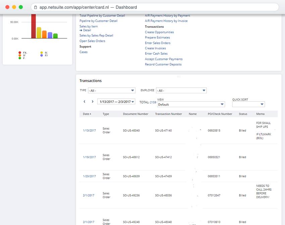Click Prepare Estimates link
This screenshot has height=225, width=285.
pos(157,38)
